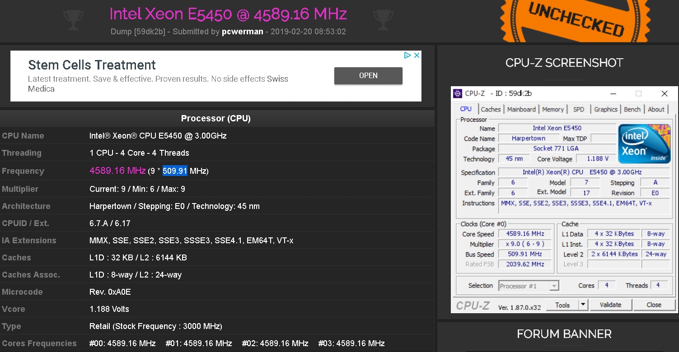
Task: Click the Multiplier row value Current: 9
Action: pos(137,189)
